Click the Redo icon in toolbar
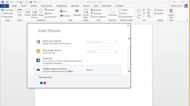The image size is (190, 106). [17, 2]
